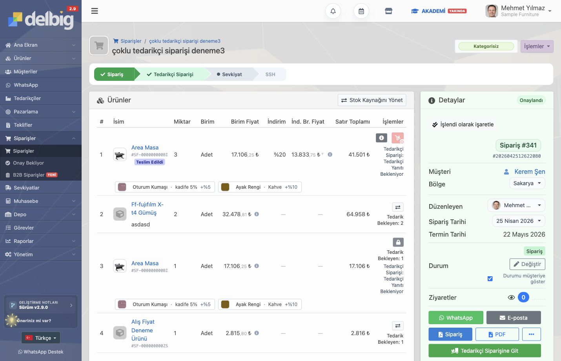Image resolution: width=561 pixels, height=361 pixels.
Task: Click the blue Sipariş button
Action: pos(450,334)
